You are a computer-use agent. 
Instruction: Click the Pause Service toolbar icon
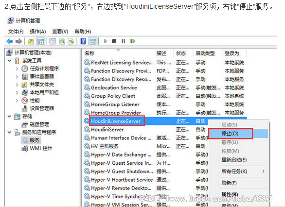(x=123, y=41)
